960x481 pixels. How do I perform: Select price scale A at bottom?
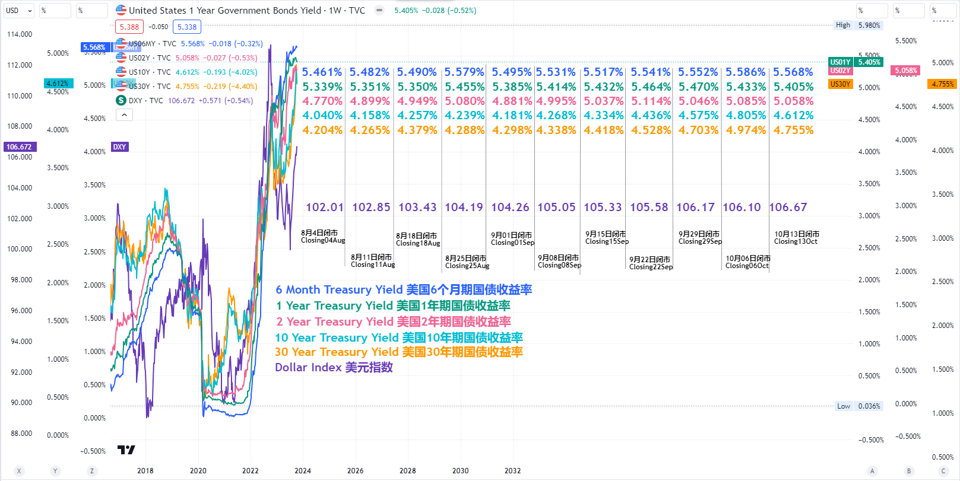[x=872, y=471]
